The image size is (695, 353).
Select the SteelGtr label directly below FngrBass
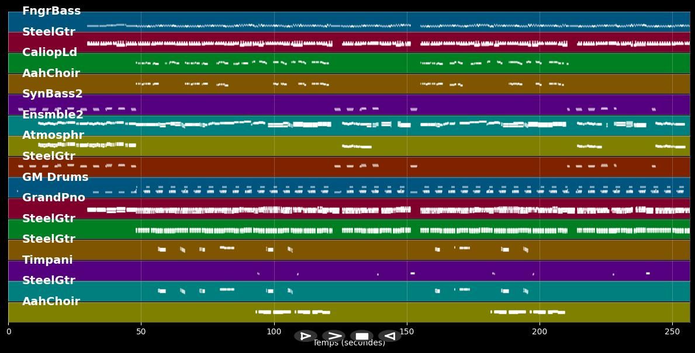[x=49, y=32]
